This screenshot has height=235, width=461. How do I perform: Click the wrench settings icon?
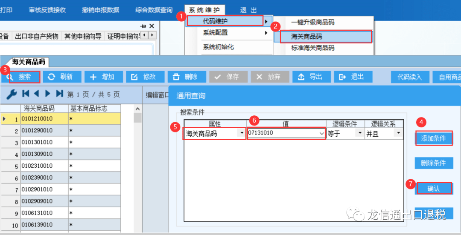tap(12, 94)
